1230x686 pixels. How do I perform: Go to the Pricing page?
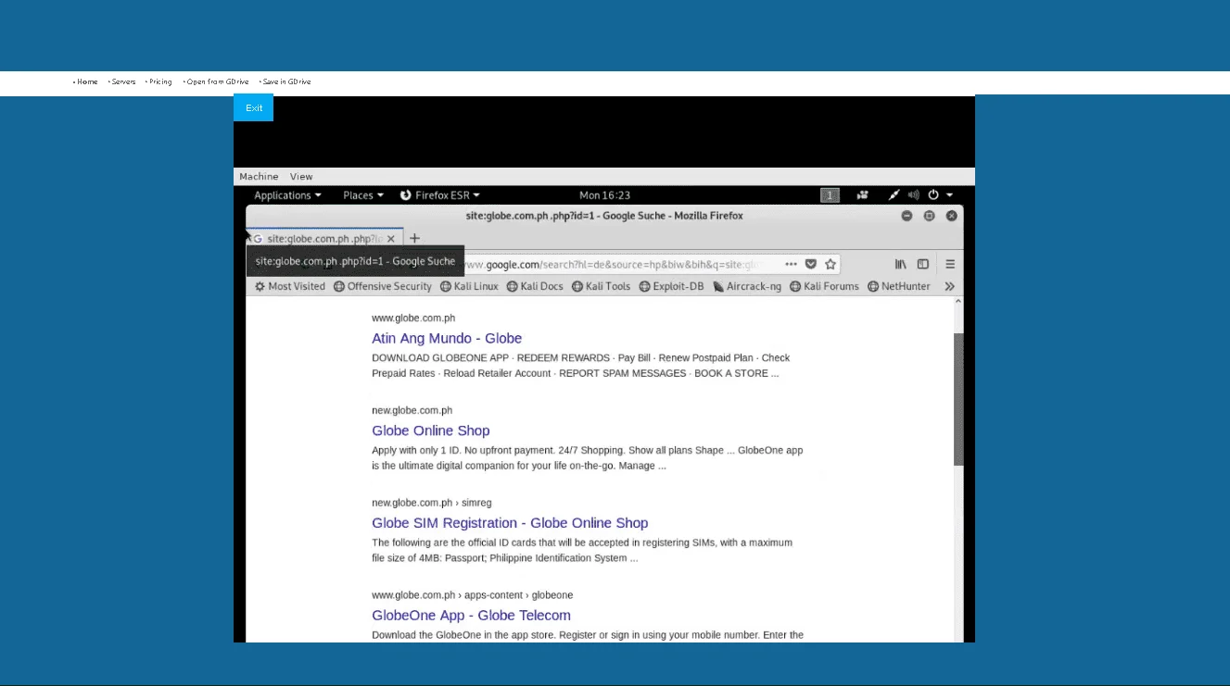click(160, 81)
